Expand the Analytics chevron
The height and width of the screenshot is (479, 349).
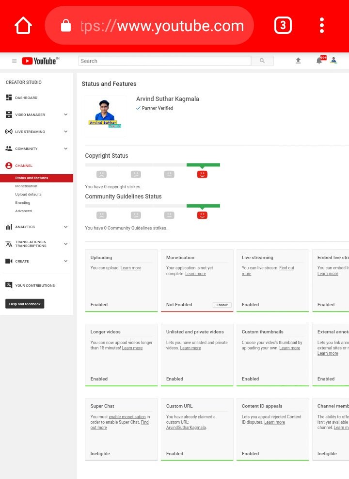(65, 227)
